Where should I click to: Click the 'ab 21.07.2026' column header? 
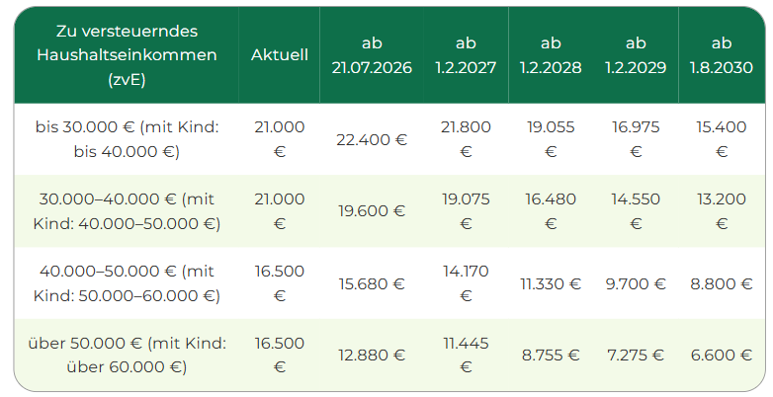pos(372,55)
